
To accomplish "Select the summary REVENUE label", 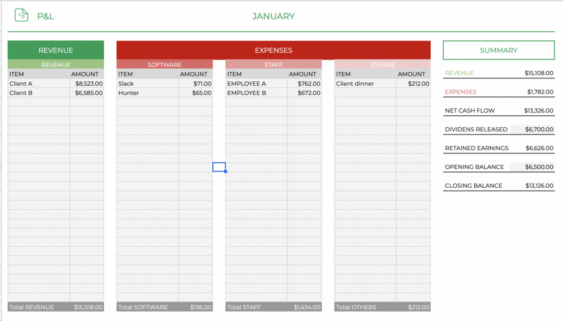I will (459, 73).
